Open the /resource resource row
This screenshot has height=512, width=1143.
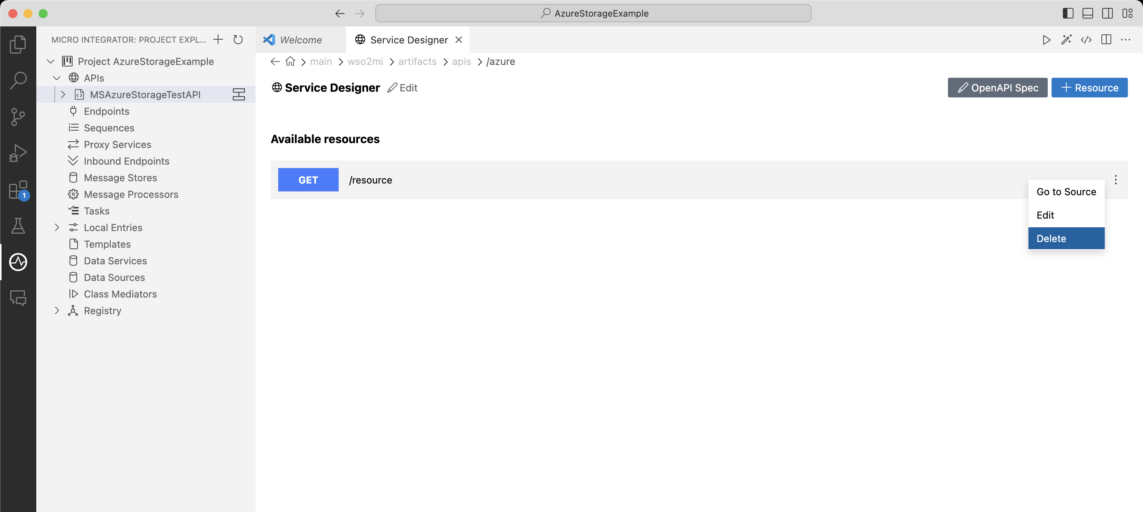coord(699,179)
